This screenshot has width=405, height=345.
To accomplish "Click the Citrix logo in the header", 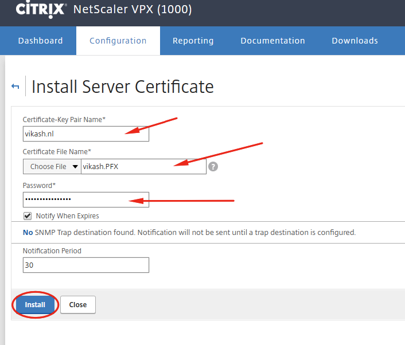I will [40, 9].
